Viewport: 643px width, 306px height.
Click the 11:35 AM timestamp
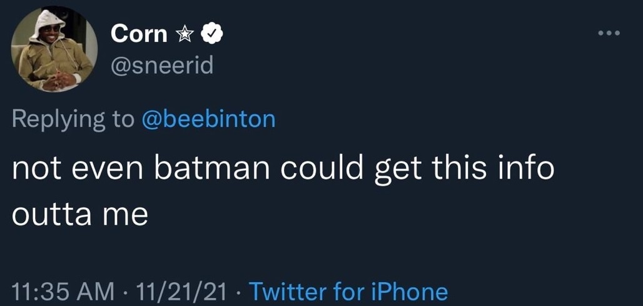click(x=63, y=292)
